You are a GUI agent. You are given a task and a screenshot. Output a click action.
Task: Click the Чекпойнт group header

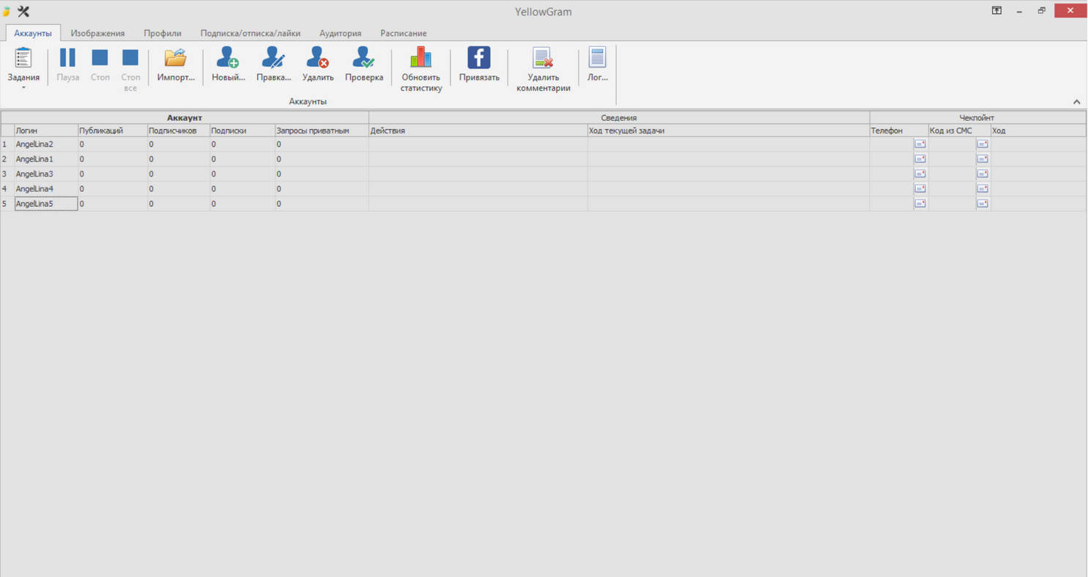point(977,117)
